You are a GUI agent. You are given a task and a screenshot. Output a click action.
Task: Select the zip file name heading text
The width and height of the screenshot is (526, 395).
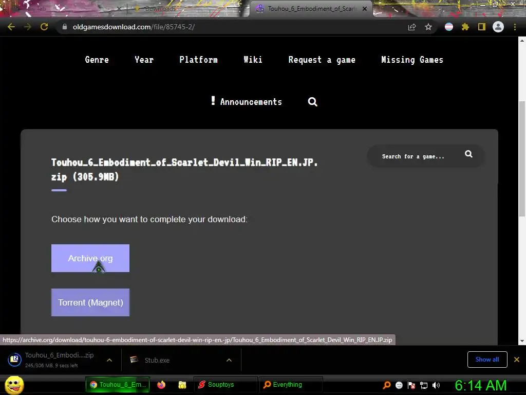(x=184, y=169)
